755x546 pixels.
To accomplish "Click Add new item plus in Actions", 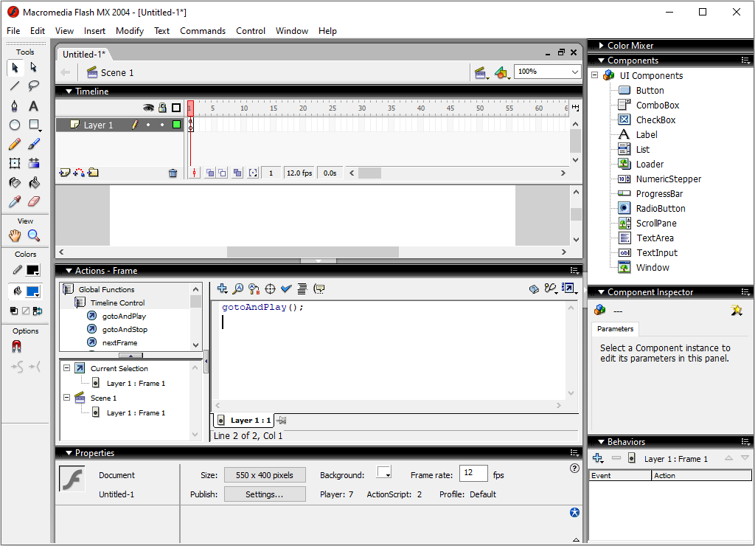I will click(x=222, y=288).
